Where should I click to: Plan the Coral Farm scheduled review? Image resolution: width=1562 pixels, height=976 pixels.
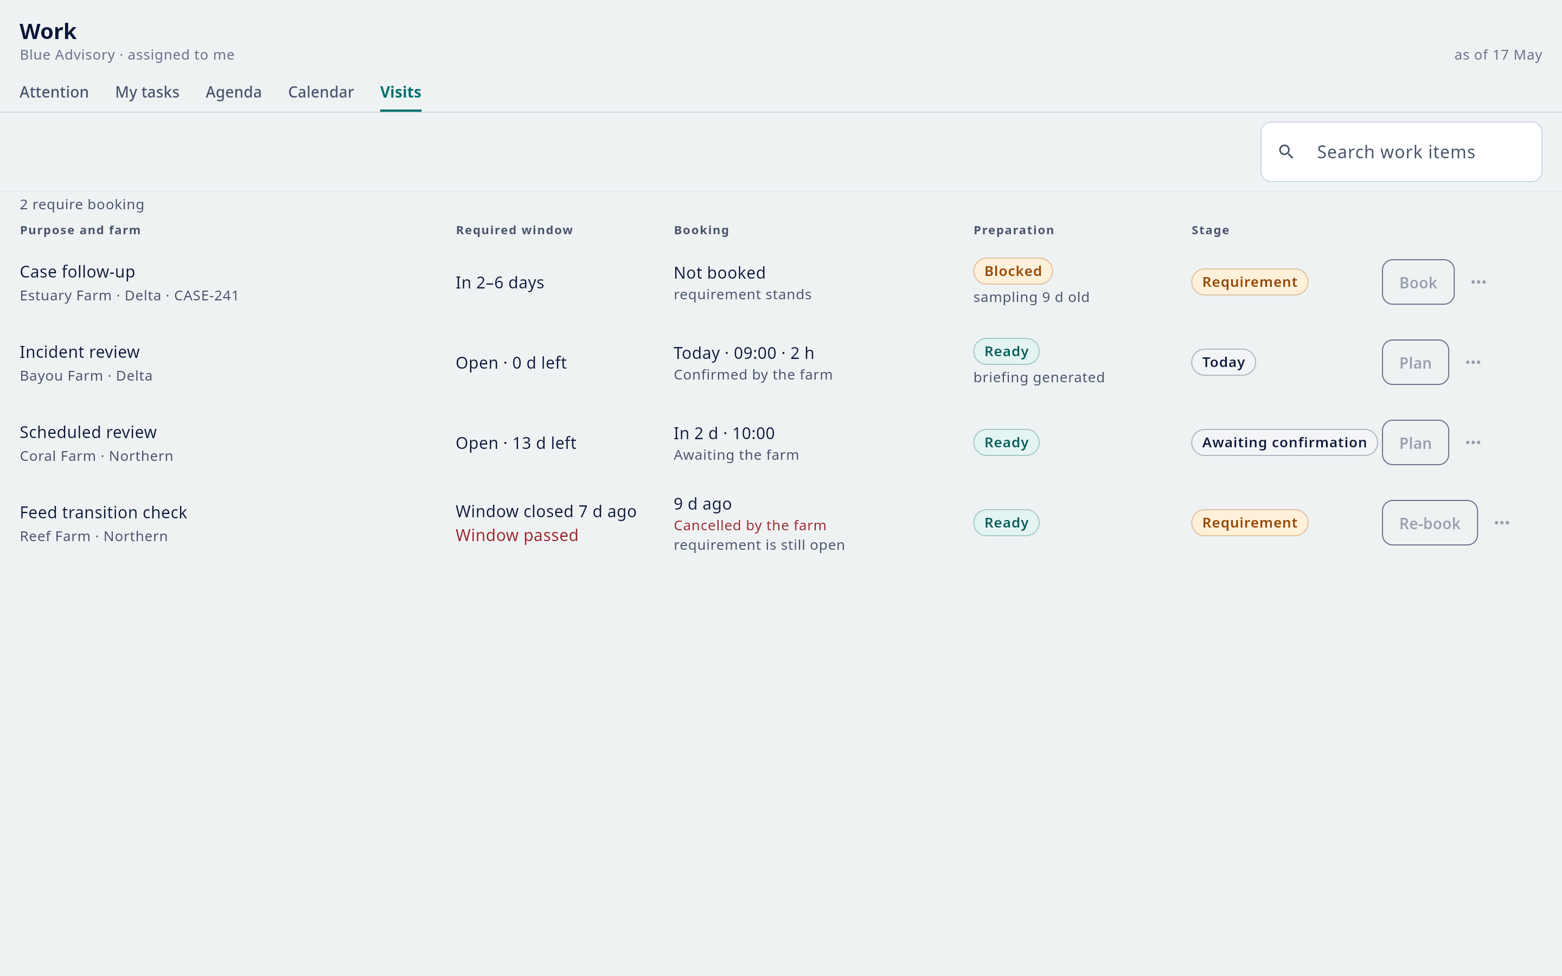pyautogui.click(x=1415, y=443)
